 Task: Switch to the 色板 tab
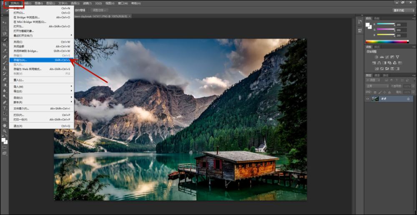coord(377,18)
